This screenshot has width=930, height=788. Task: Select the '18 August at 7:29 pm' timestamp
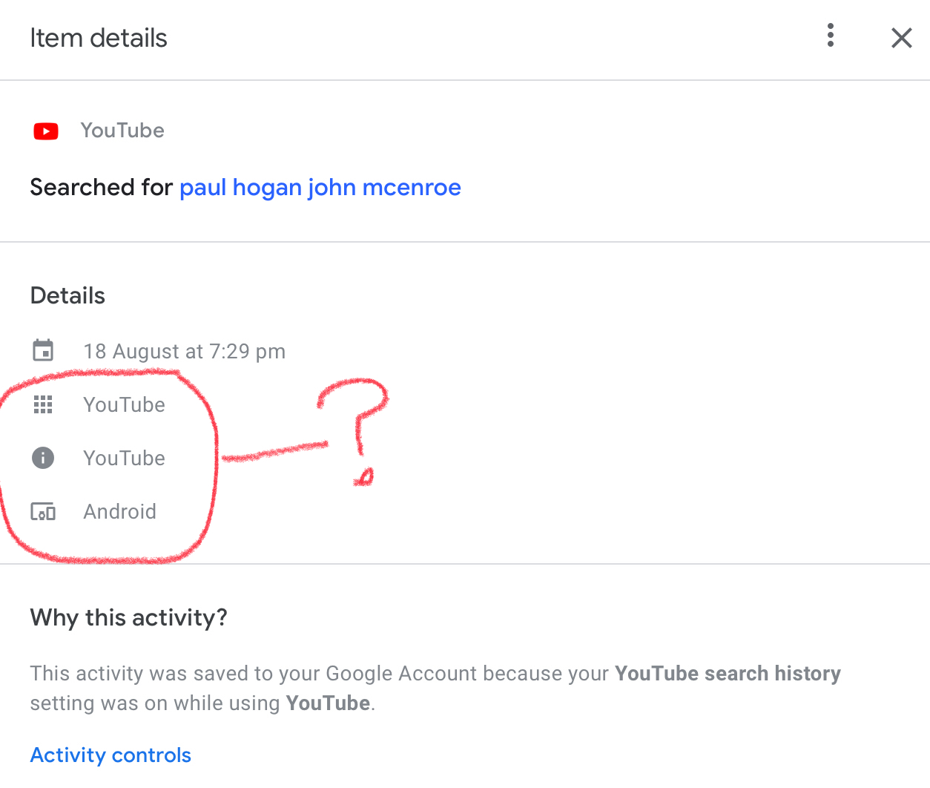pyautogui.click(x=184, y=351)
